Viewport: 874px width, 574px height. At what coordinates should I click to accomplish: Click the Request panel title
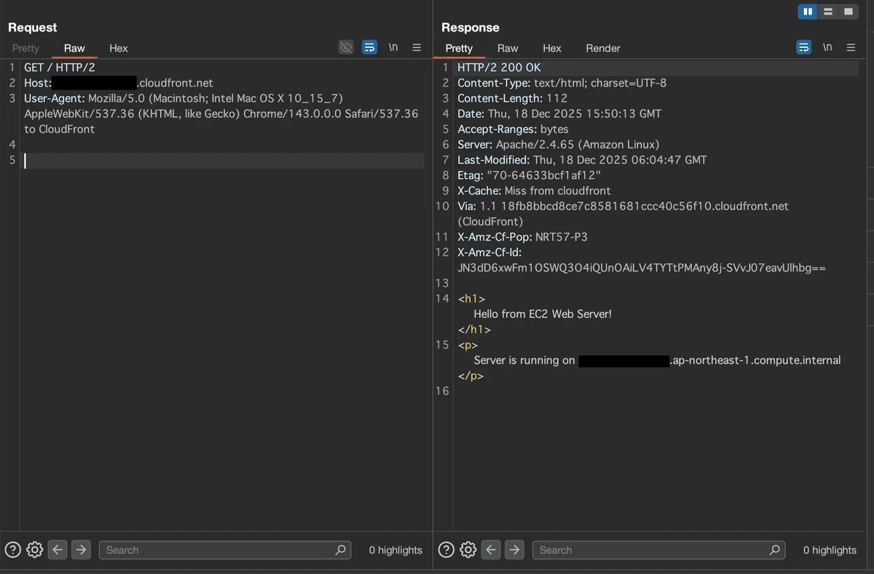pos(32,28)
